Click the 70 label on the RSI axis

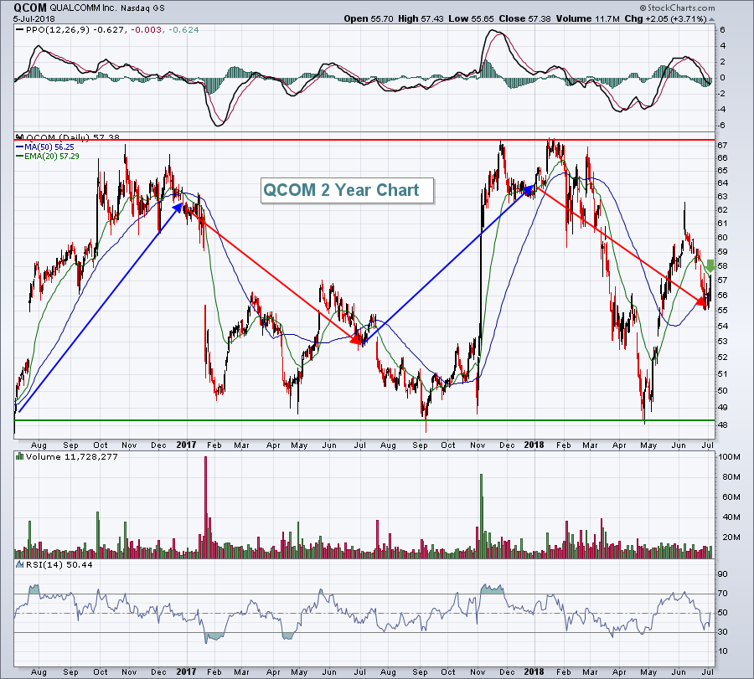coord(723,594)
